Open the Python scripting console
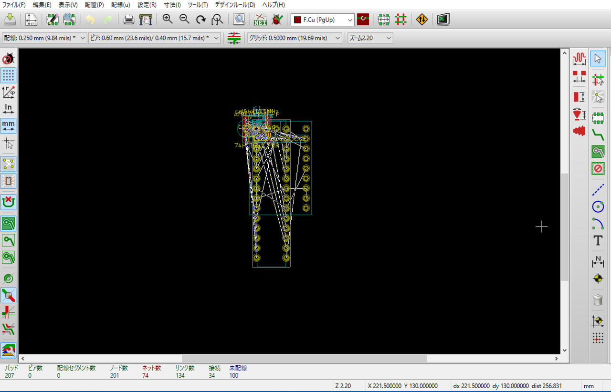Screen dimensions: 611x392 (x=443, y=20)
